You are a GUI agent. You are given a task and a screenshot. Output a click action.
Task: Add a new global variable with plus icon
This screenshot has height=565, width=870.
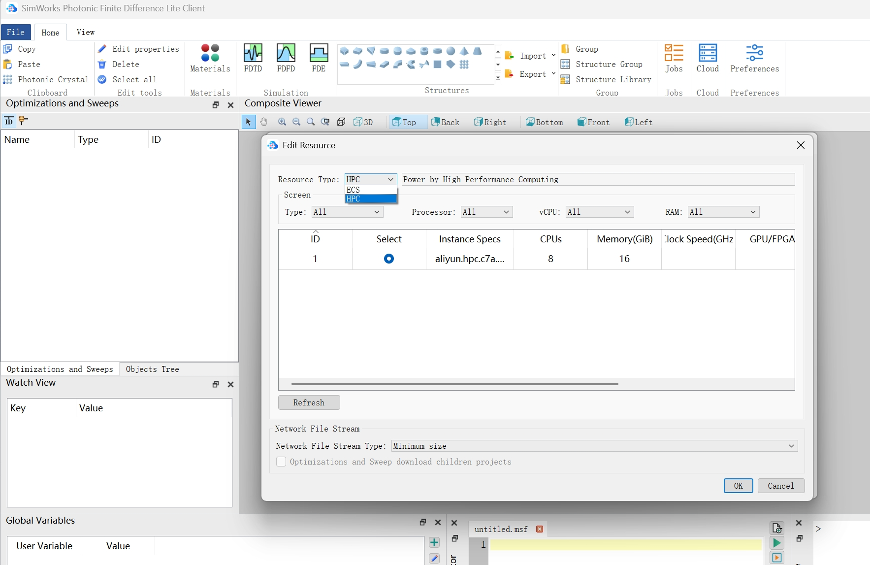434,542
